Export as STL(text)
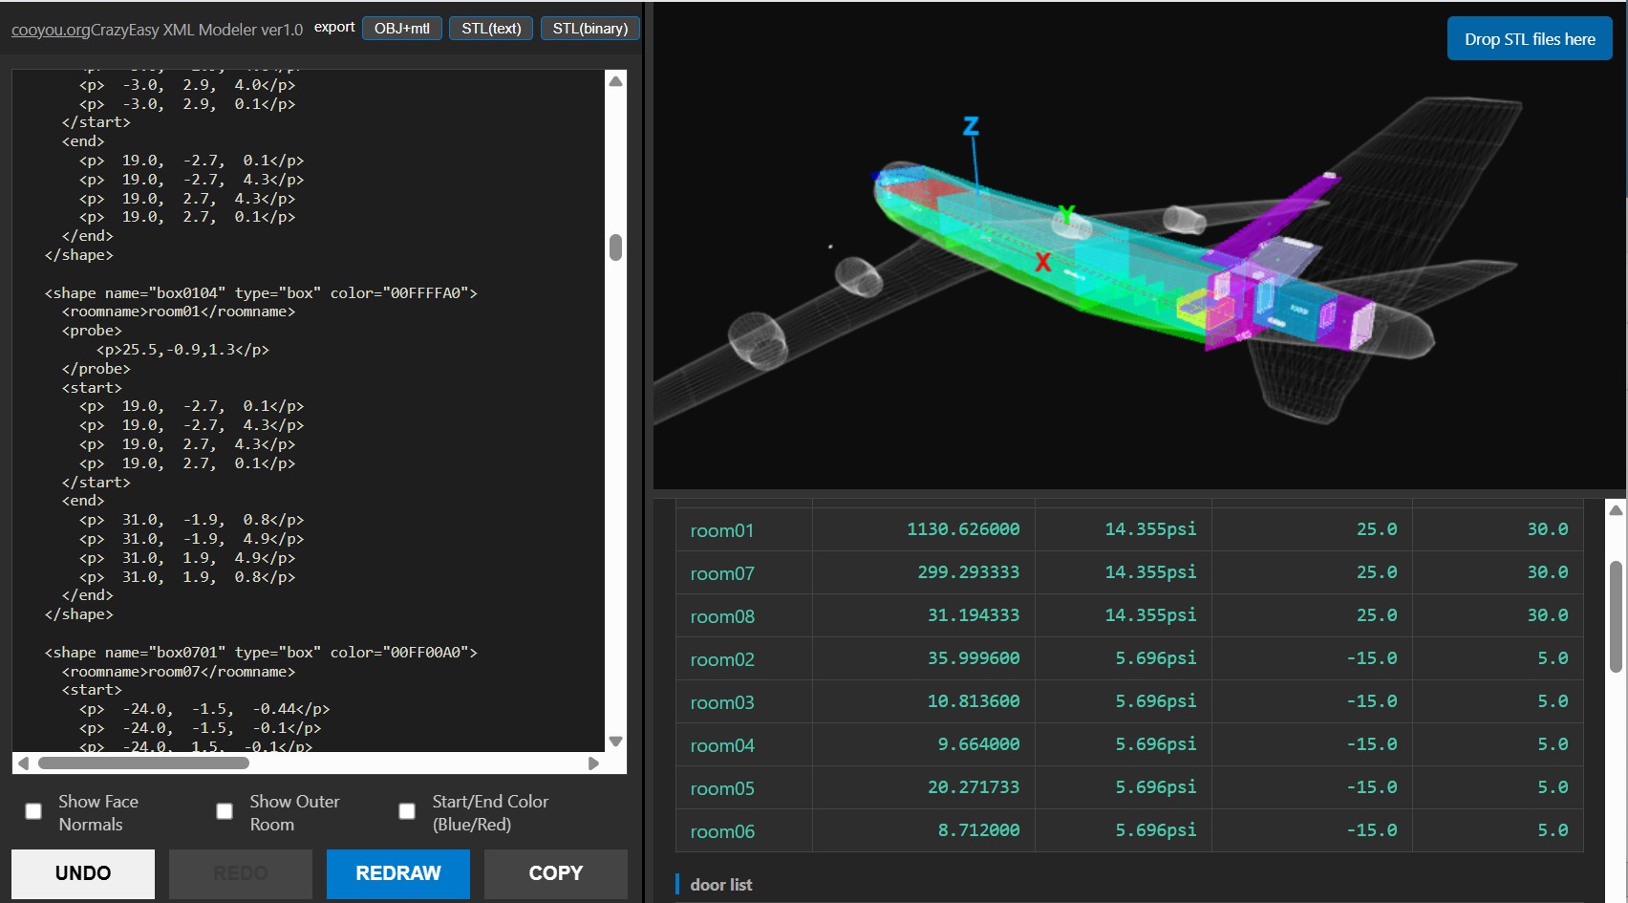Viewport: 1628px width, 903px height. coord(491,29)
